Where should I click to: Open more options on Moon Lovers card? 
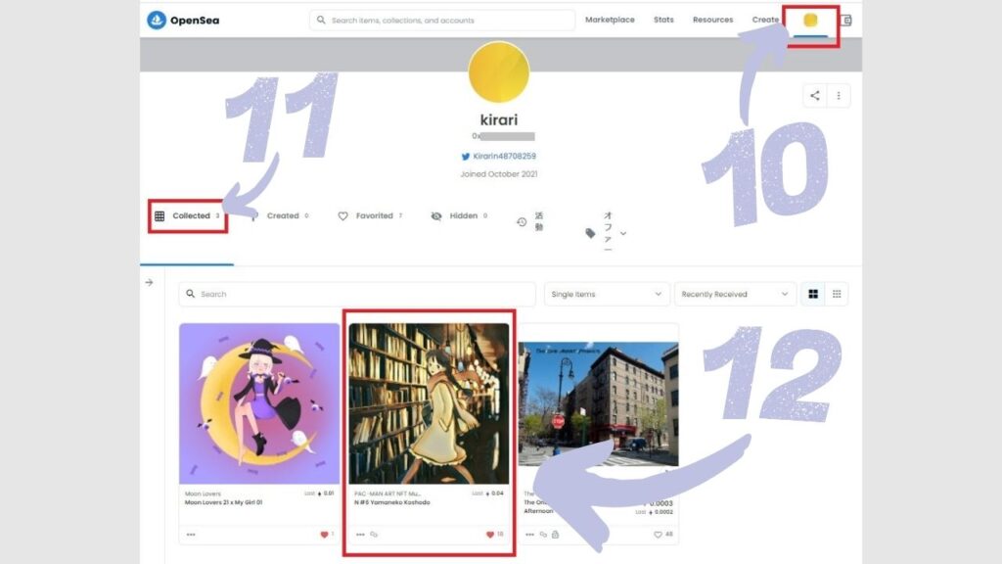[x=191, y=535]
